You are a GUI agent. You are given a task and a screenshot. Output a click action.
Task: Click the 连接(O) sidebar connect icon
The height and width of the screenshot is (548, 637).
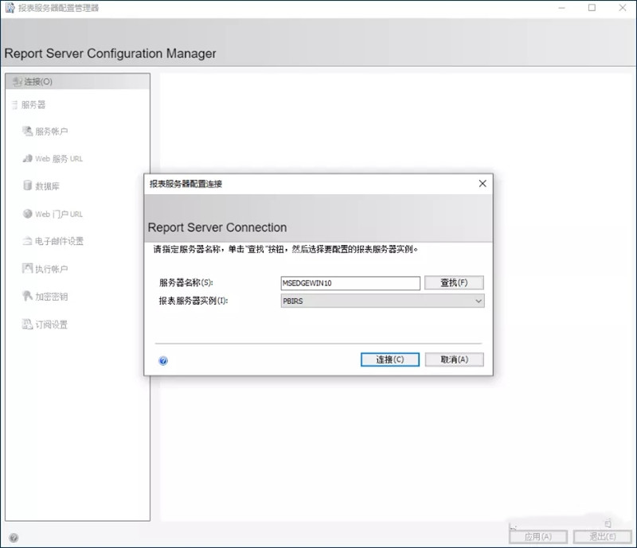click(x=17, y=82)
